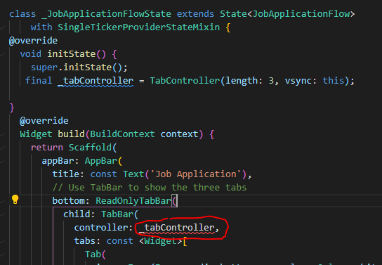The width and height of the screenshot is (382, 265).
Task: Click "const" before Text
Action: coord(103,174)
